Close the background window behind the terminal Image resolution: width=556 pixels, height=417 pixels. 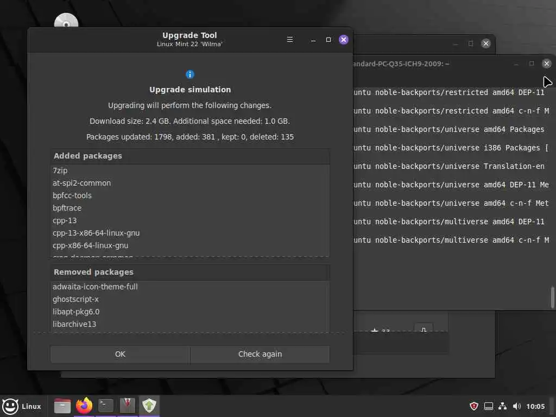(x=486, y=43)
